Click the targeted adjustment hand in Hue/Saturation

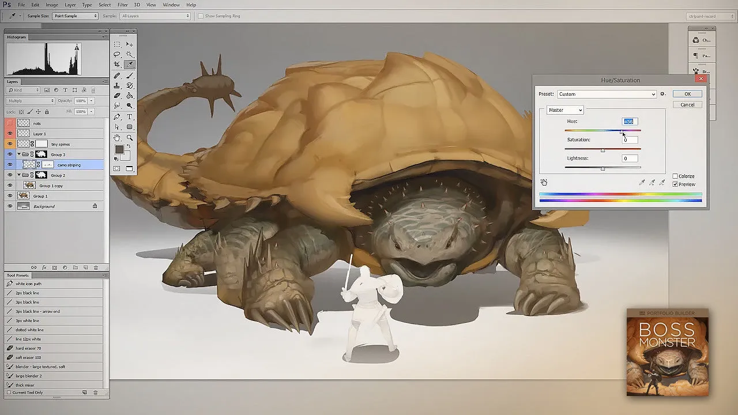point(544,182)
